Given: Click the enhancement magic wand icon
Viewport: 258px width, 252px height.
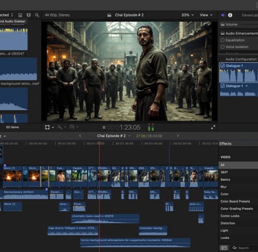Looking at the screenshot, I should pos(60,127).
